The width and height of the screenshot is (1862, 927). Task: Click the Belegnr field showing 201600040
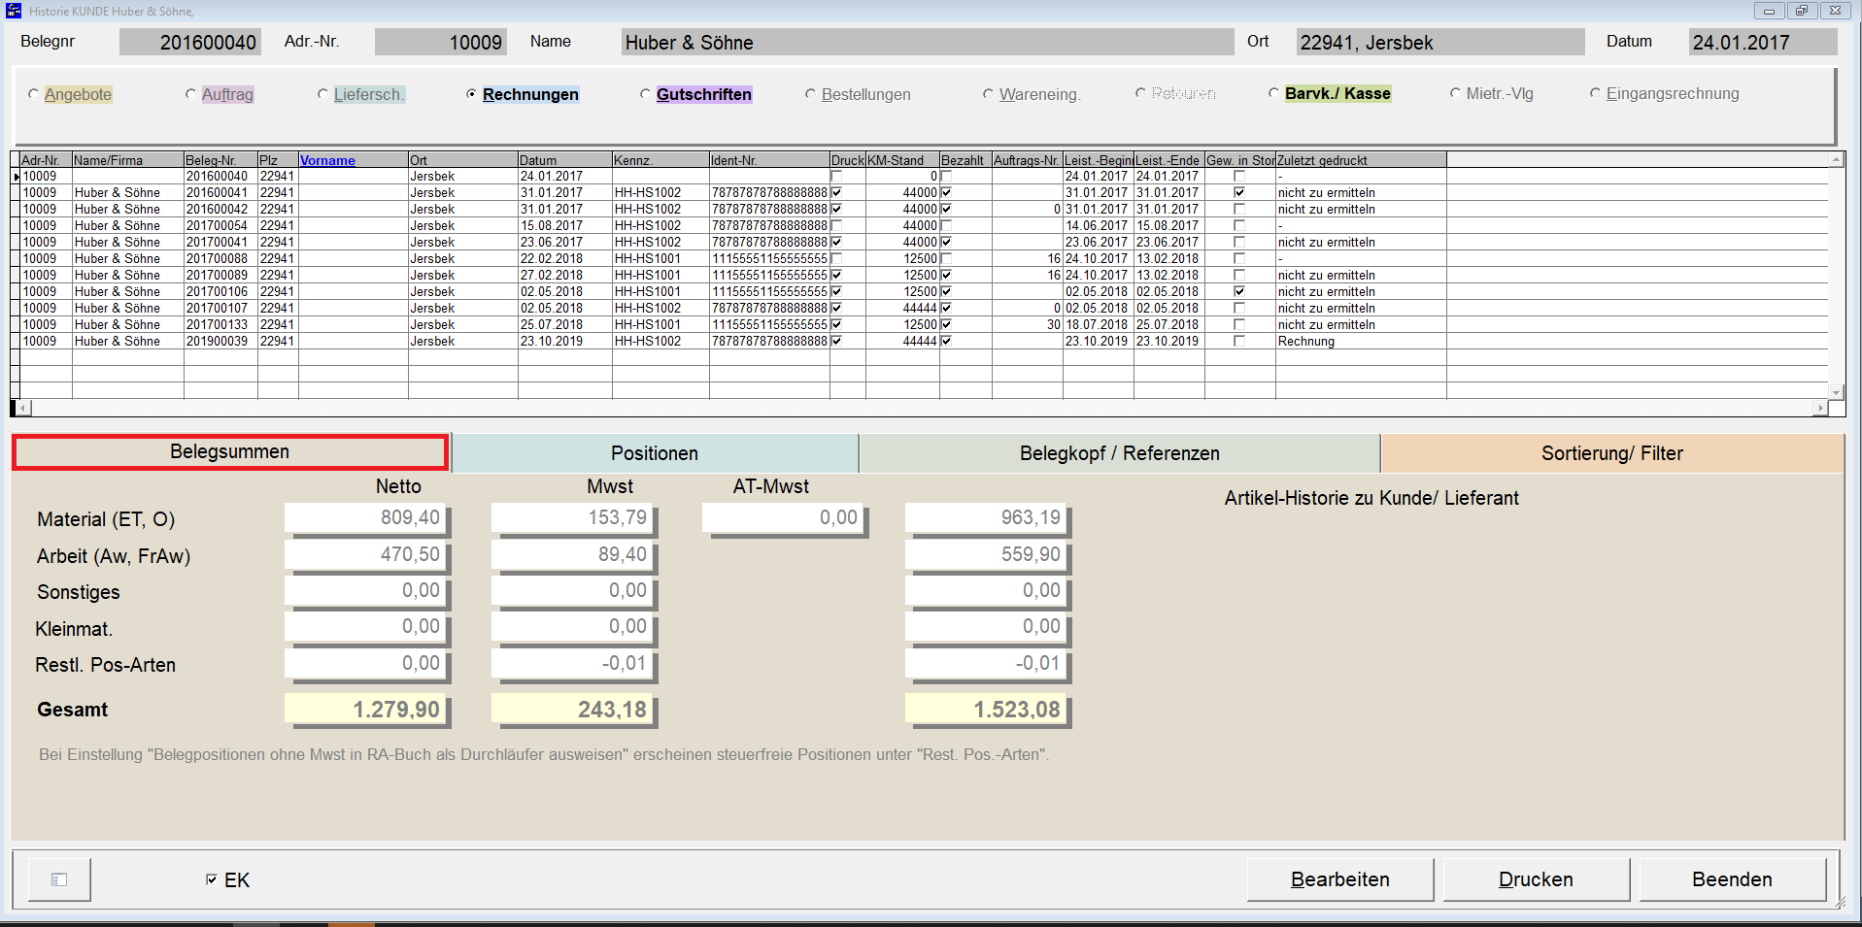coord(190,42)
